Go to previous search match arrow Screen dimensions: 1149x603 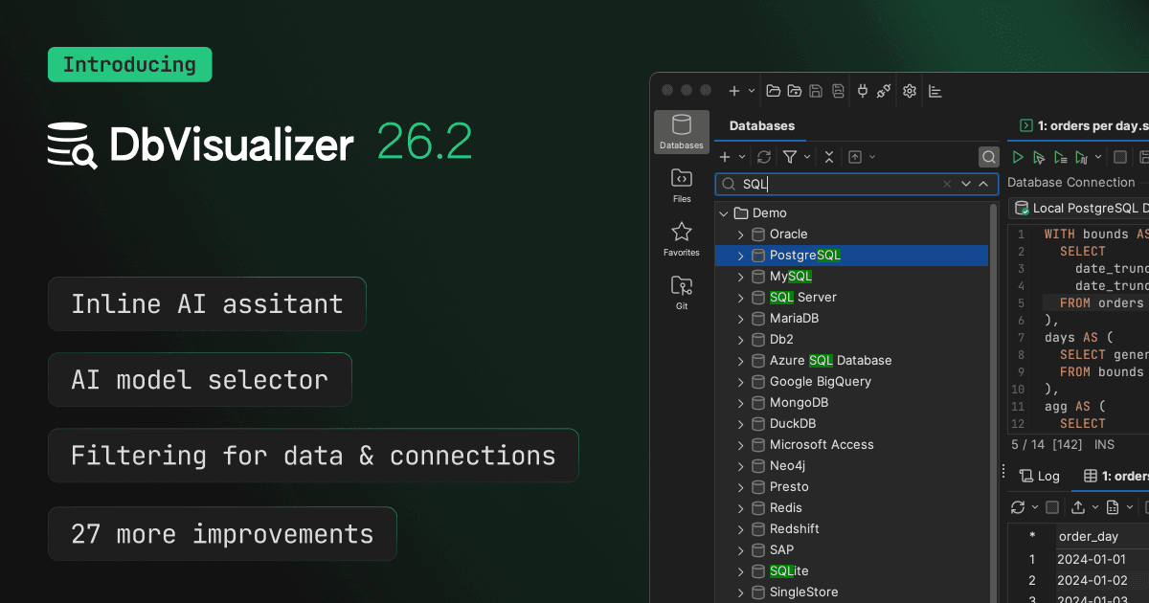click(983, 184)
